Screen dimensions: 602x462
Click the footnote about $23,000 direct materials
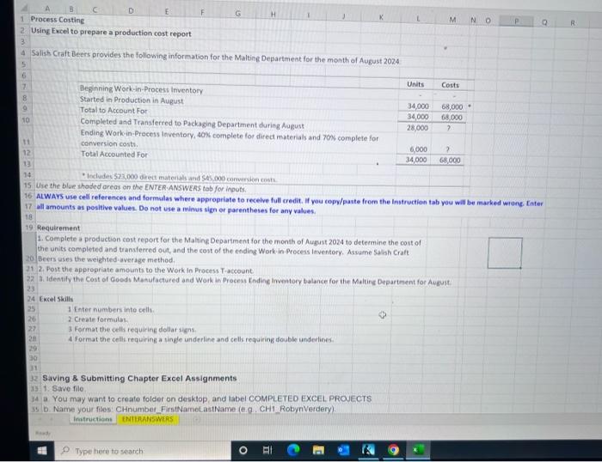tap(179, 178)
